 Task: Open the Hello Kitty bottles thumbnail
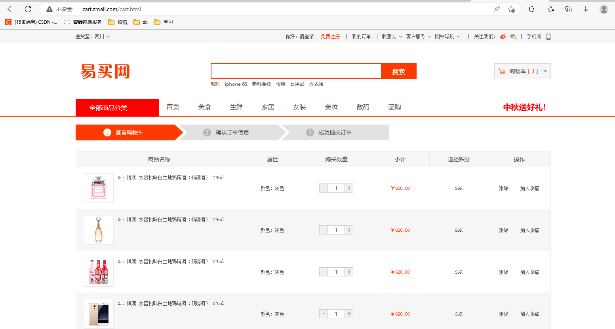click(x=99, y=272)
